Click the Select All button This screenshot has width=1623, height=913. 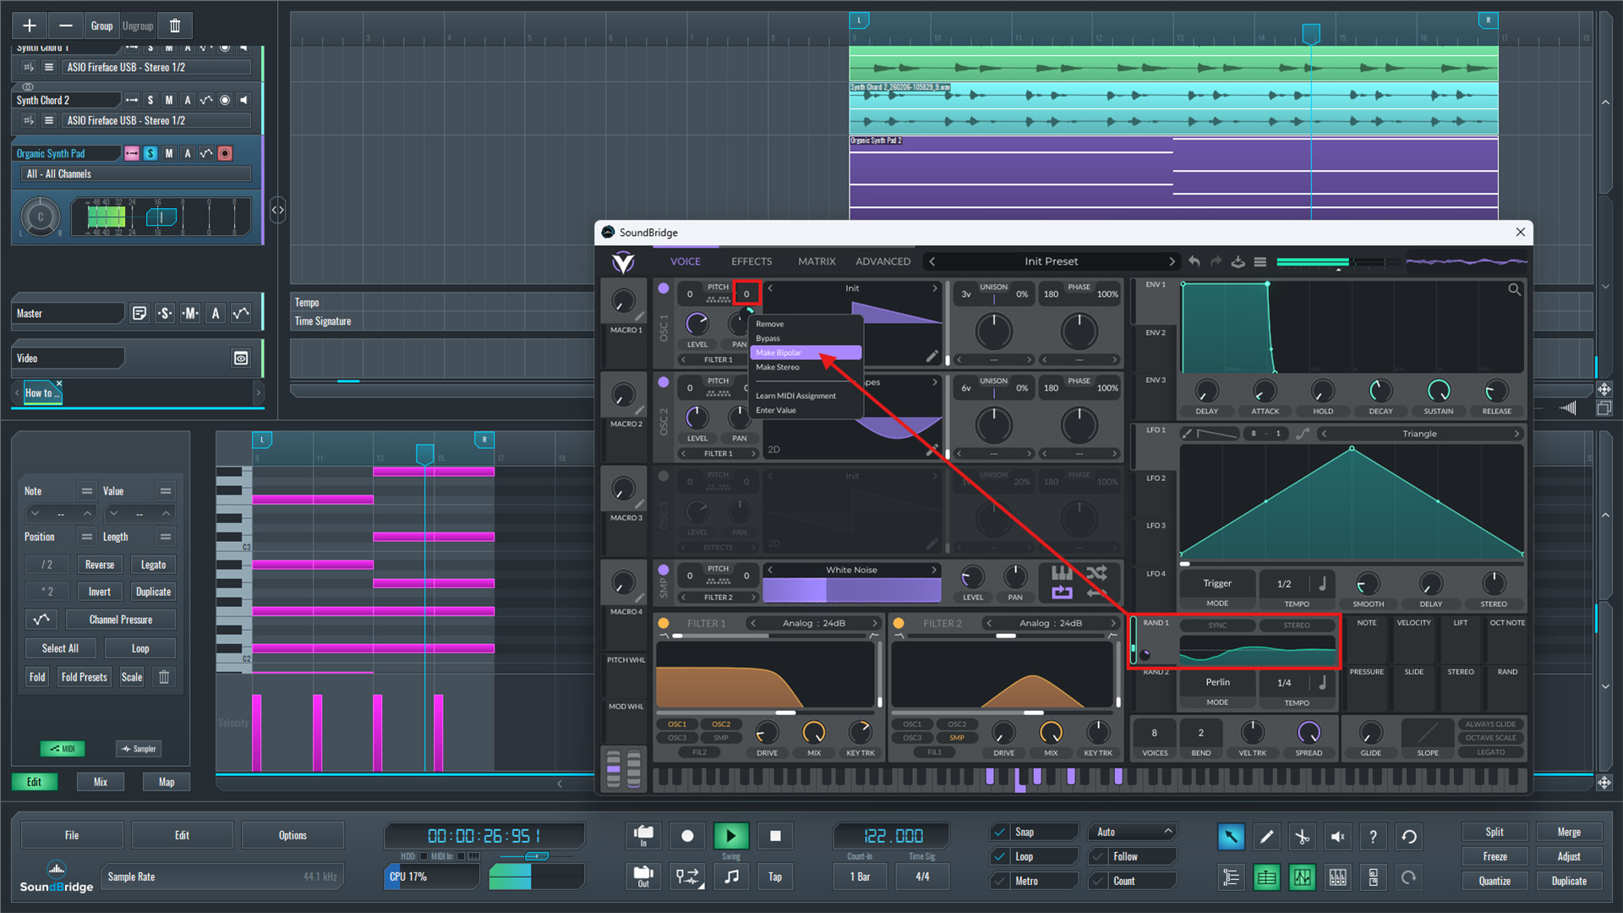60,648
